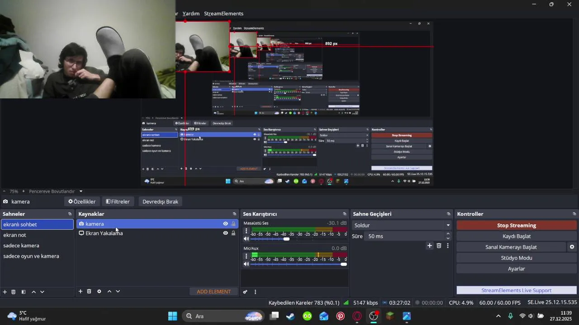Select sadece oyun ve kamera scene
The image size is (579, 325).
[x=37, y=256]
